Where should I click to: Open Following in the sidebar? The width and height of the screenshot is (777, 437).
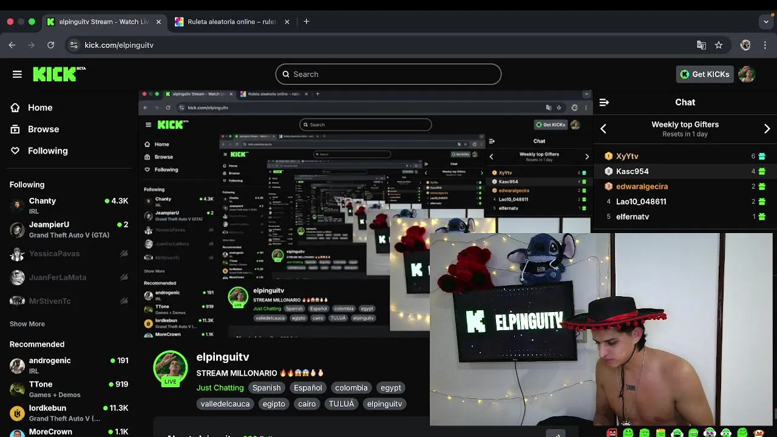[48, 151]
